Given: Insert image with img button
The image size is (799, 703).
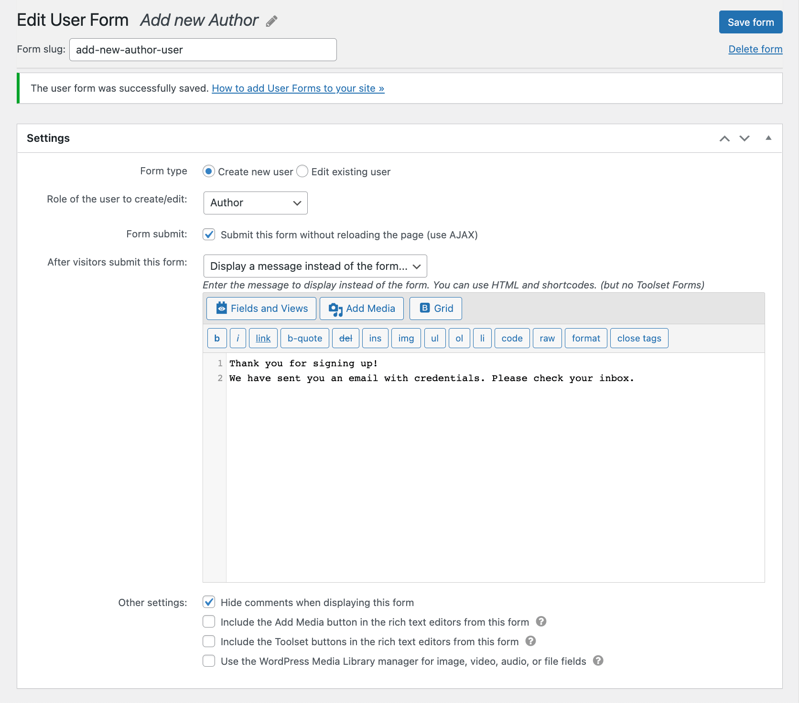Looking at the screenshot, I should tap(406, 338).
